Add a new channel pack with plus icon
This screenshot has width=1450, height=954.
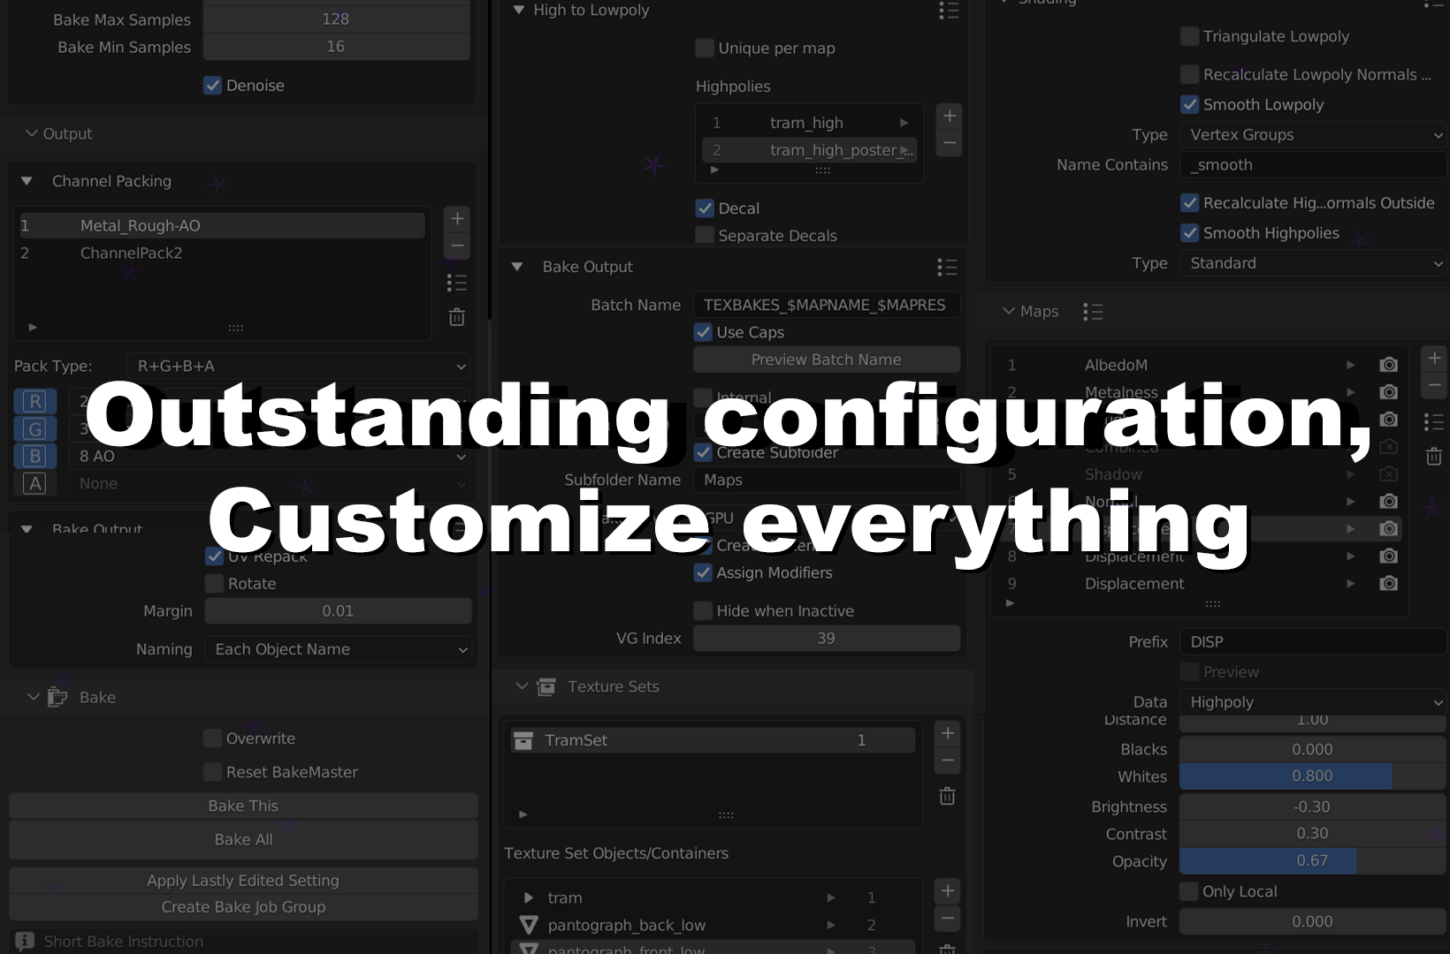(456, 219)
